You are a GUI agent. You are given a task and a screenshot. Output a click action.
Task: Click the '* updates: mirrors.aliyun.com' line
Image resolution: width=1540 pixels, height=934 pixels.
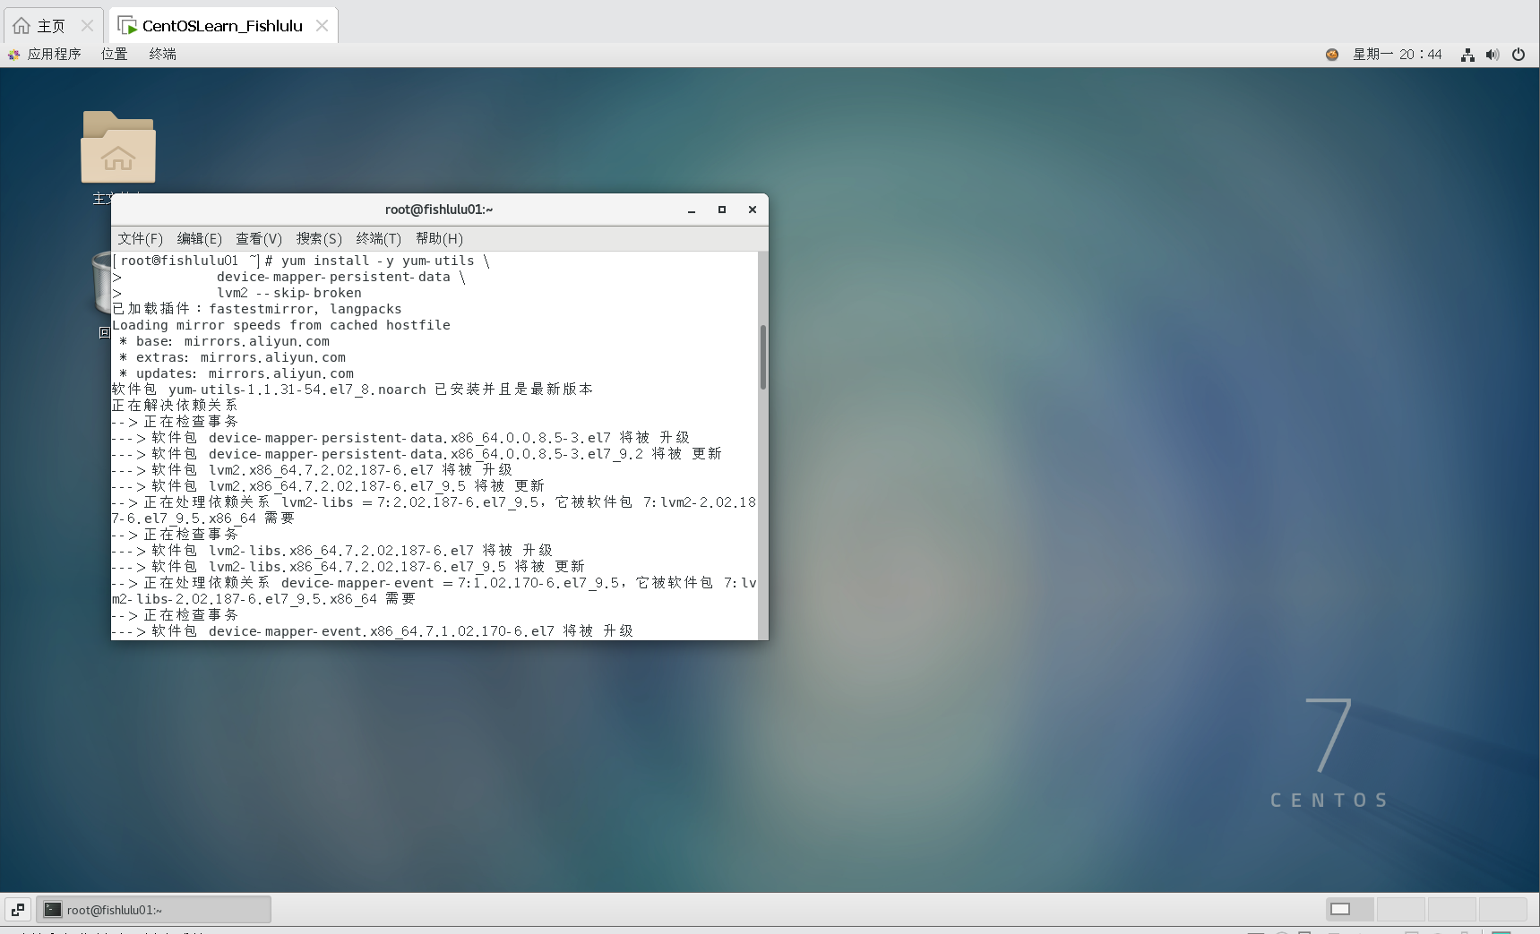(236, 373)
